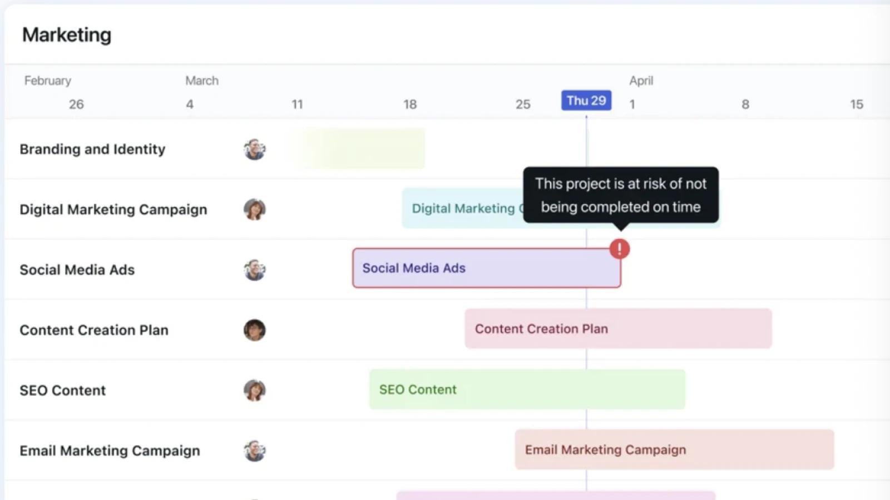This screenshot has width=890, height=500.
Task: Open the SEO Content row label
Action: pos(63,391)
